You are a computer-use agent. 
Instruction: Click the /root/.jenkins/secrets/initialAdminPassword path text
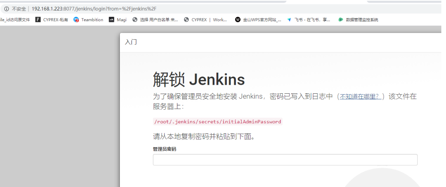(x=217, y=122)
